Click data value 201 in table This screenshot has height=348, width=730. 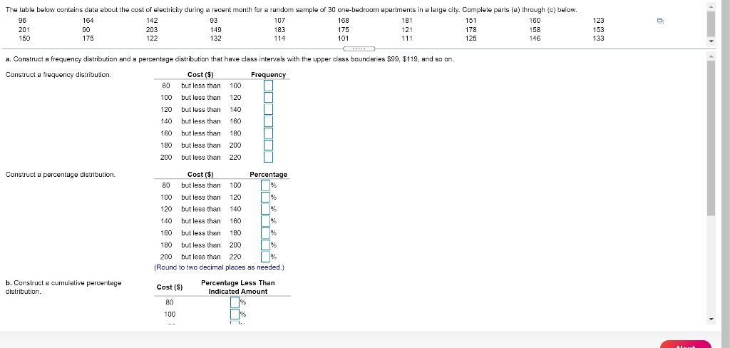tap(24, 29)
